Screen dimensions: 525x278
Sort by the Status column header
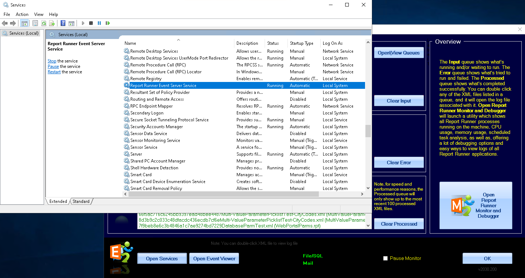[x=276, y=43]
